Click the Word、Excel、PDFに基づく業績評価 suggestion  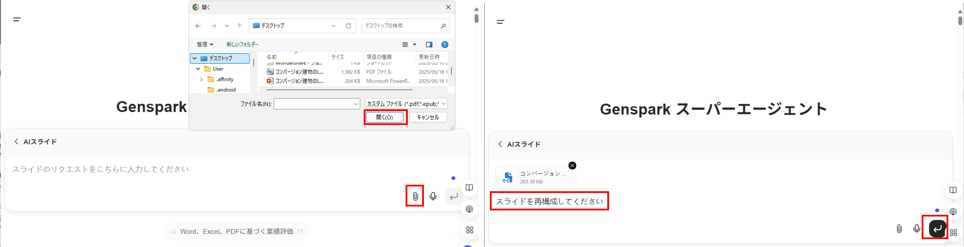[x=237, y=232]
